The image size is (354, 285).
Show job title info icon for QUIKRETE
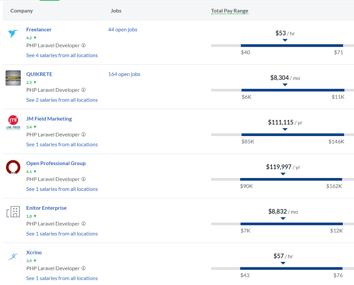click(x=83, y=90)
